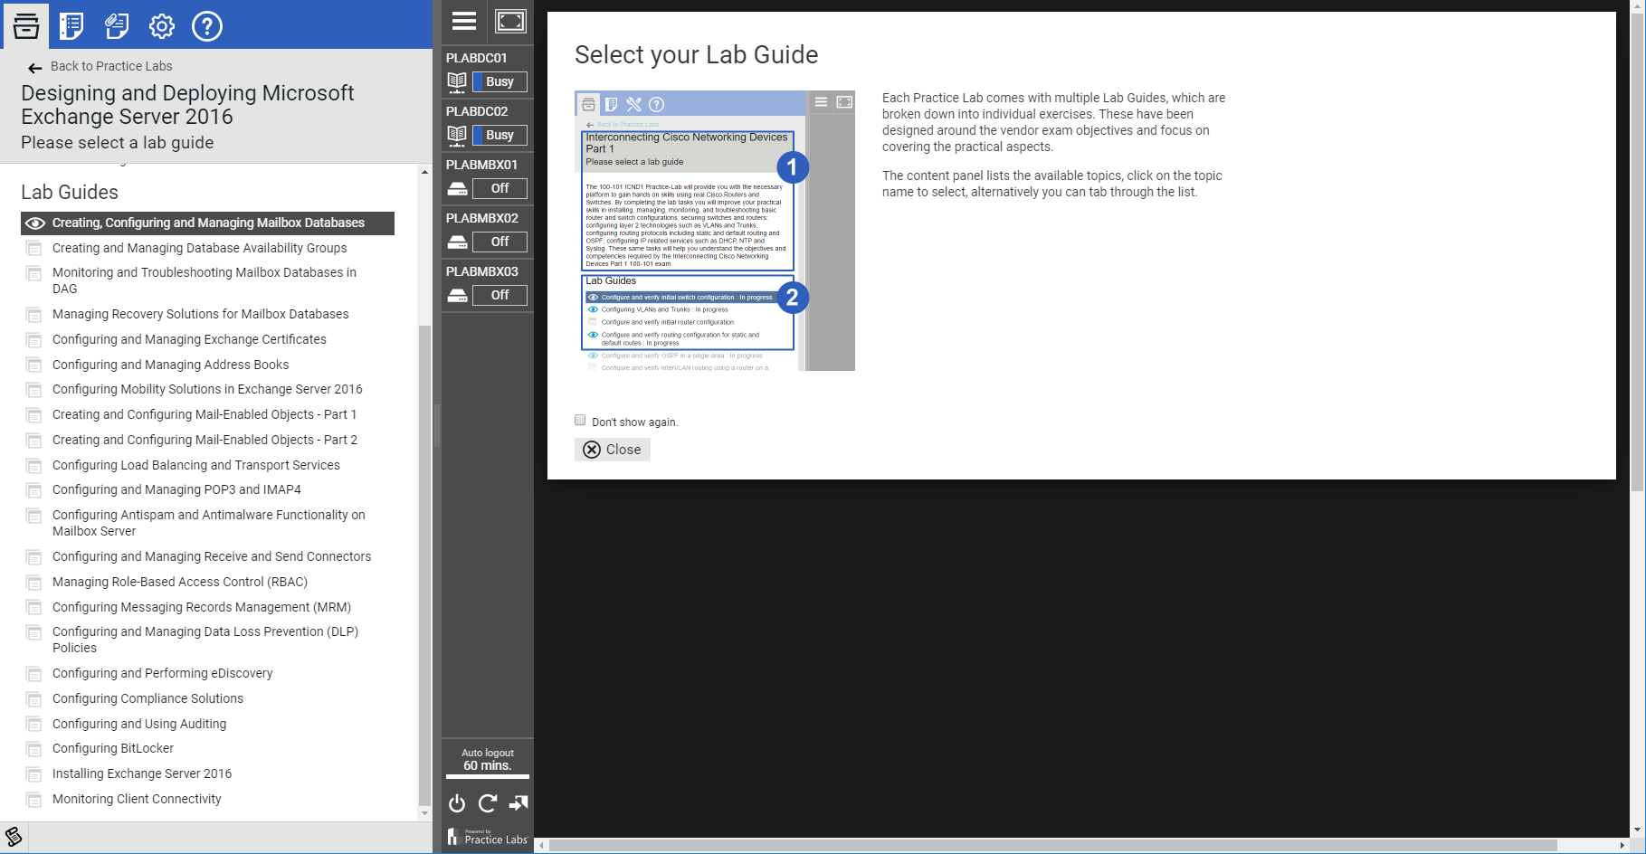Click the auto logout timer progress bar

[x=488, y=776]
